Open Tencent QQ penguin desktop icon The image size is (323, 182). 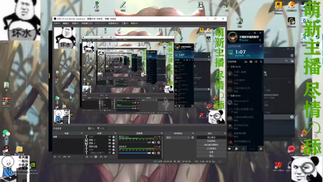click(6, 150)
